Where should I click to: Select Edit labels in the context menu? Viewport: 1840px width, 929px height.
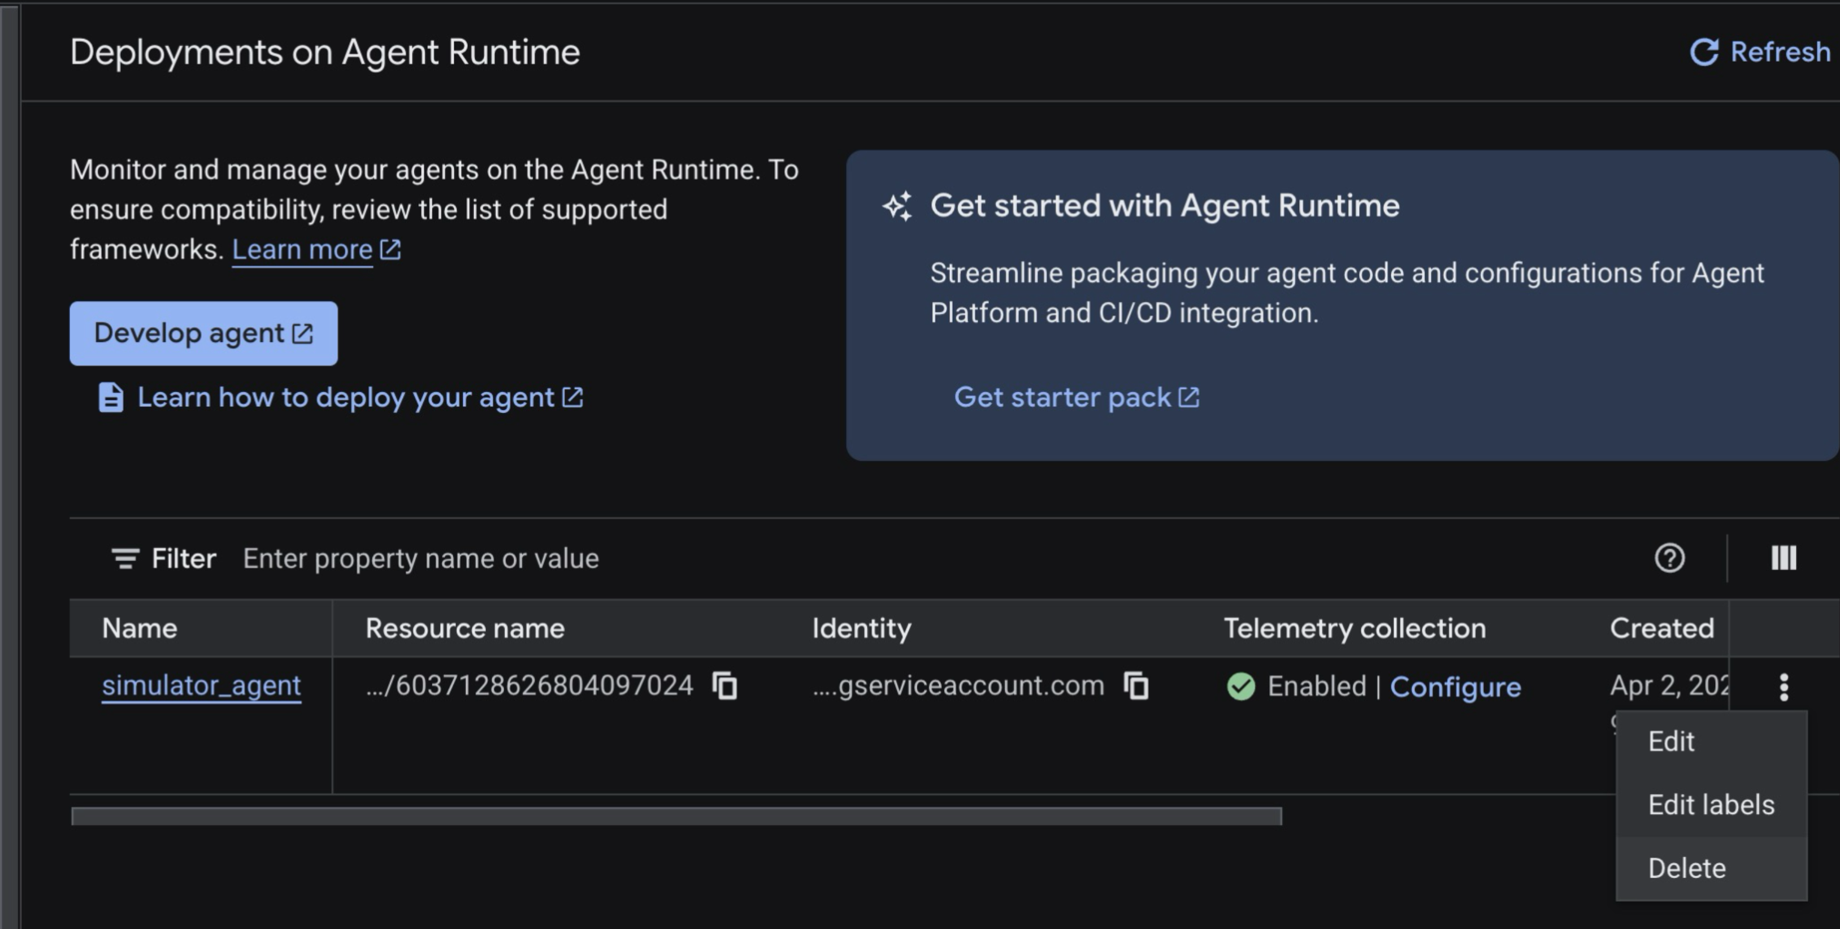[x=1711, y=805]
